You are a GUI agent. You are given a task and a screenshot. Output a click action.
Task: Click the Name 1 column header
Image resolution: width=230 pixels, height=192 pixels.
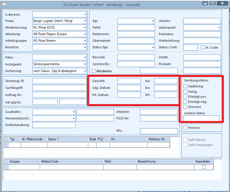68,139
